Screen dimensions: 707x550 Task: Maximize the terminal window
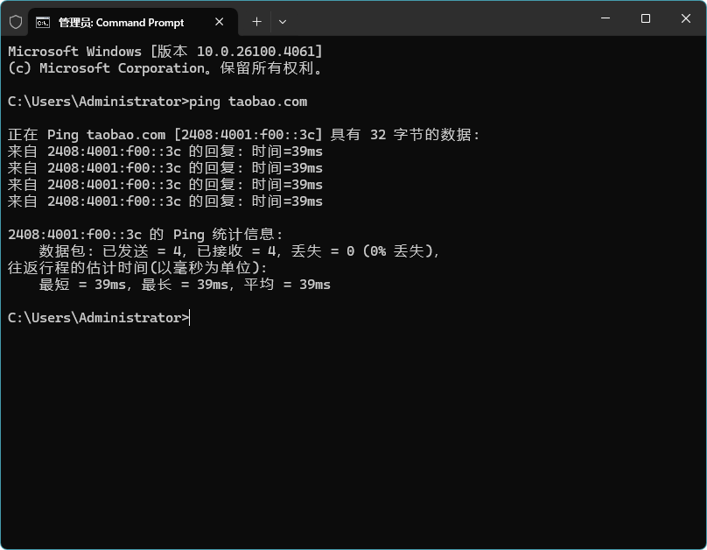[x=646, y=18]
